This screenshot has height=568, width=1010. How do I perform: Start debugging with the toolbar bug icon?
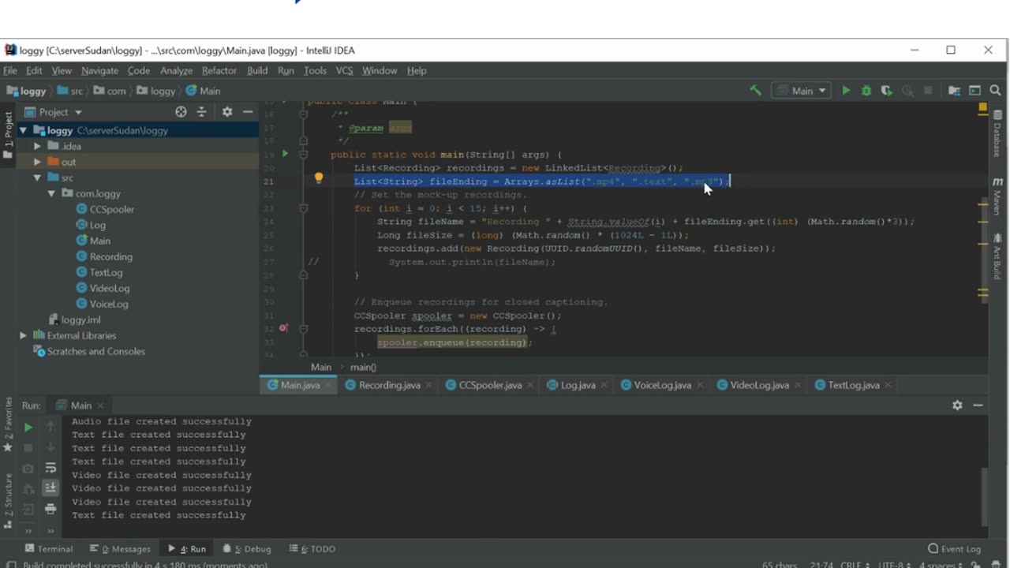click(866, 91)
